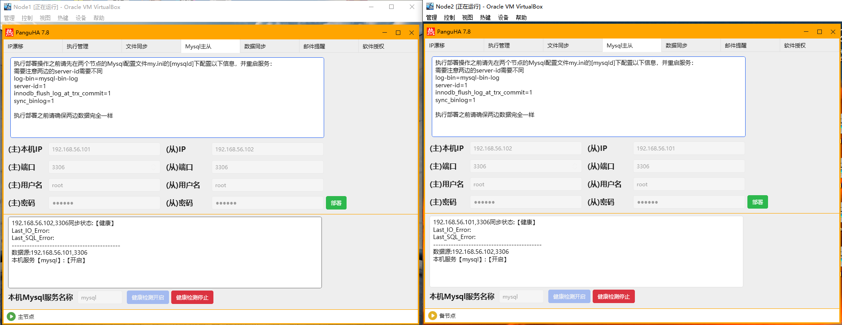This screenshot has width=842, height=325.
Task: Click (主)本机IP field 192.168.56.102 in Node2
Action: click(526, 148)
